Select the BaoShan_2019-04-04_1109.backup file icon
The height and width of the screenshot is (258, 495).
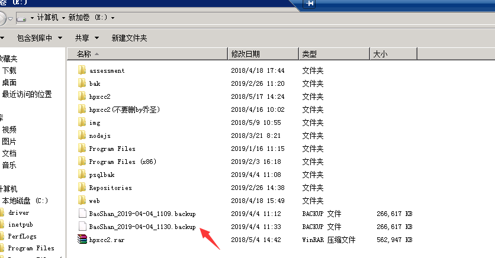82,214
